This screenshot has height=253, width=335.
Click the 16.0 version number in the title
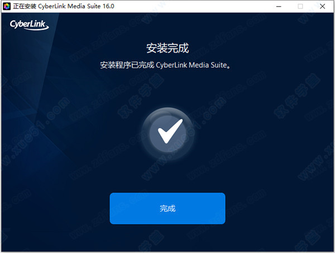point(108,6)
